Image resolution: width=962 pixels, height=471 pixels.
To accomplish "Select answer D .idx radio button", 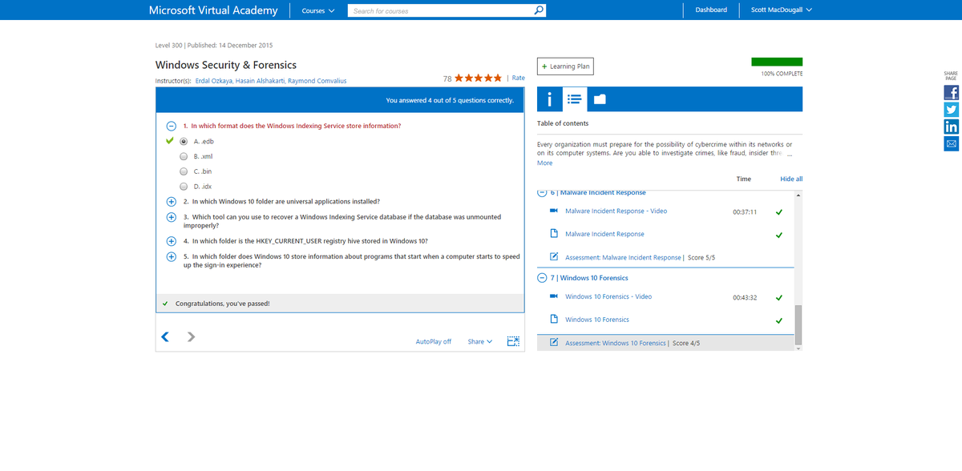I will [184, 187].
